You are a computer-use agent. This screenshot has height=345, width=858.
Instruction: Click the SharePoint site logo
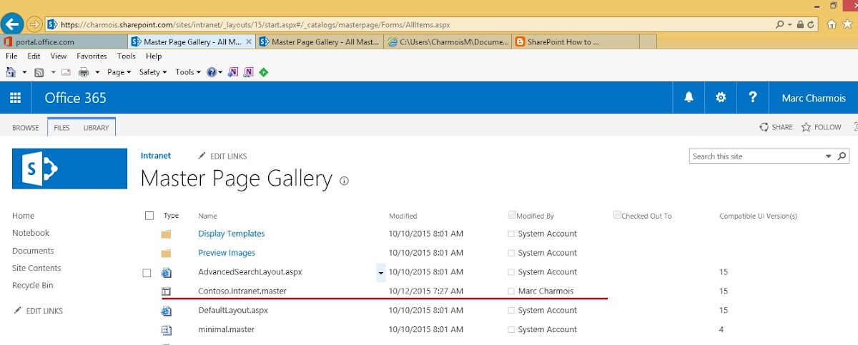coord(69,169)
